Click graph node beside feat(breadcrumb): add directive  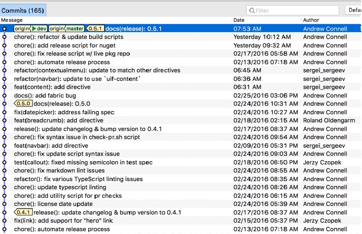coord(4,121)
